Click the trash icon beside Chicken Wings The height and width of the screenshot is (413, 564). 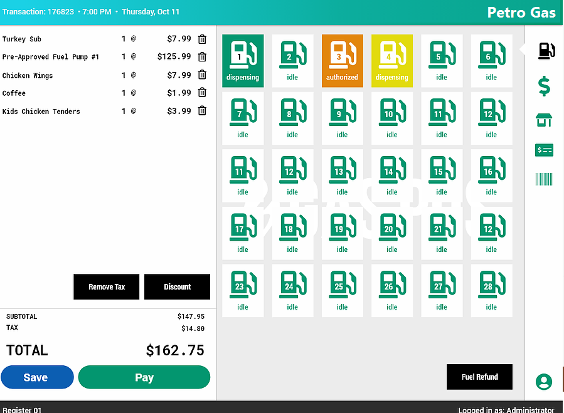(202, 75)
